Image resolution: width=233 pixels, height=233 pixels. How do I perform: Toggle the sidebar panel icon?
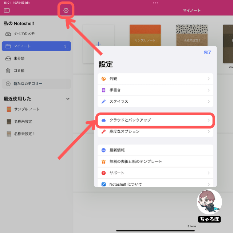point(7,11)
